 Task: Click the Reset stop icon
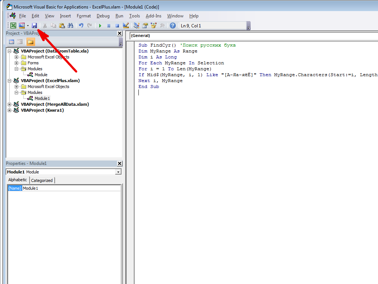[x=117, y=26]
